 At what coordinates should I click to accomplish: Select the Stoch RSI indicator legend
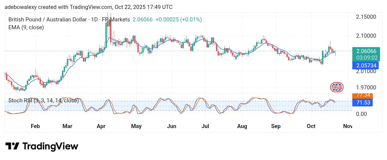43,101
